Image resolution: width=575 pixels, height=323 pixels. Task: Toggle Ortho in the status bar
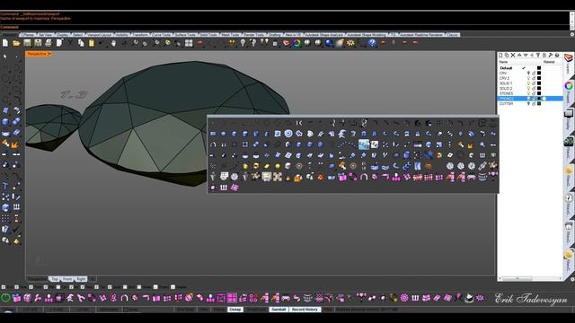[204, 310]
